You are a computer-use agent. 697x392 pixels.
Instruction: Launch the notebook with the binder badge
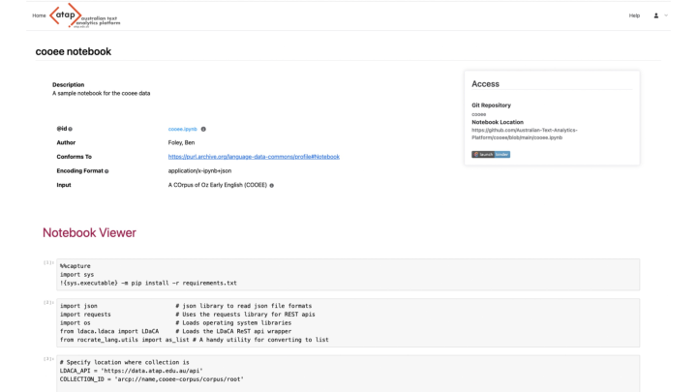pyautogui.click(x=490, y=154)
